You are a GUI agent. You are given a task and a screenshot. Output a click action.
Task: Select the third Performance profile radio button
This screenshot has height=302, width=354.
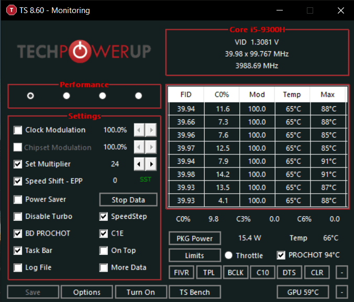click(103, 96)
